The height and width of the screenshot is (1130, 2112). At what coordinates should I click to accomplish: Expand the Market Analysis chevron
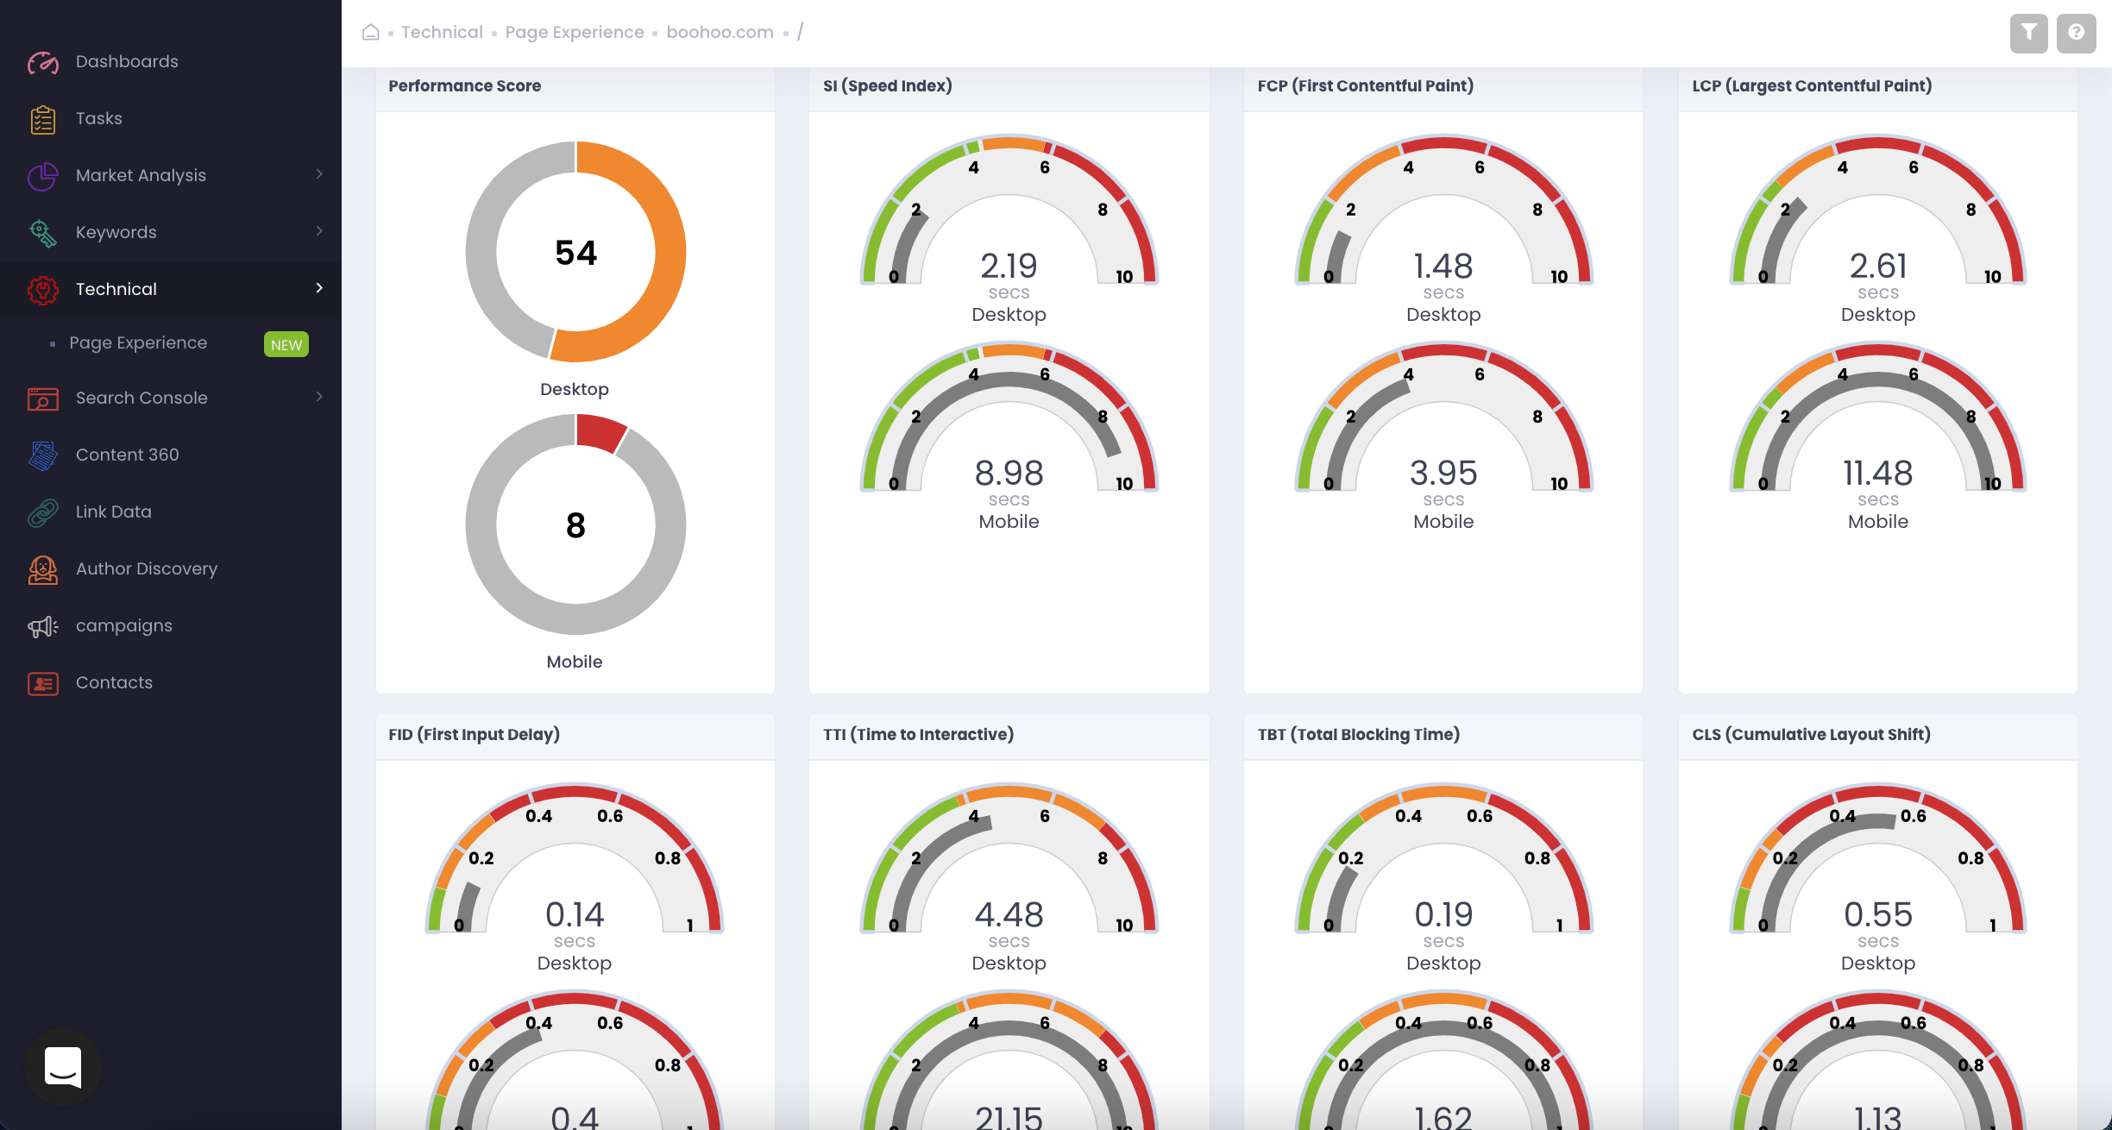(x=319, y=174)
